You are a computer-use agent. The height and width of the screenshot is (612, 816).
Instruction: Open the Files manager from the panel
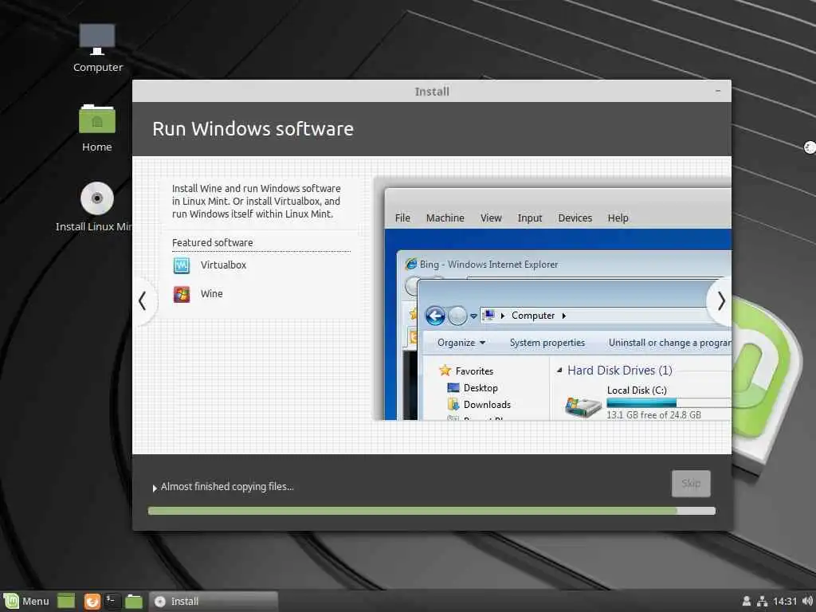[134, 601]
